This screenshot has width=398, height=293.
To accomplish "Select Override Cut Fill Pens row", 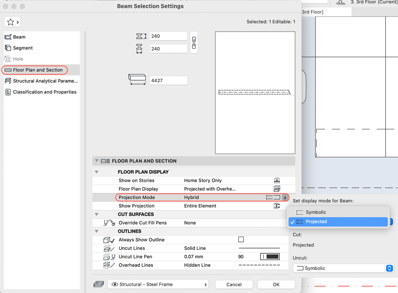I will tap(190, 223).
